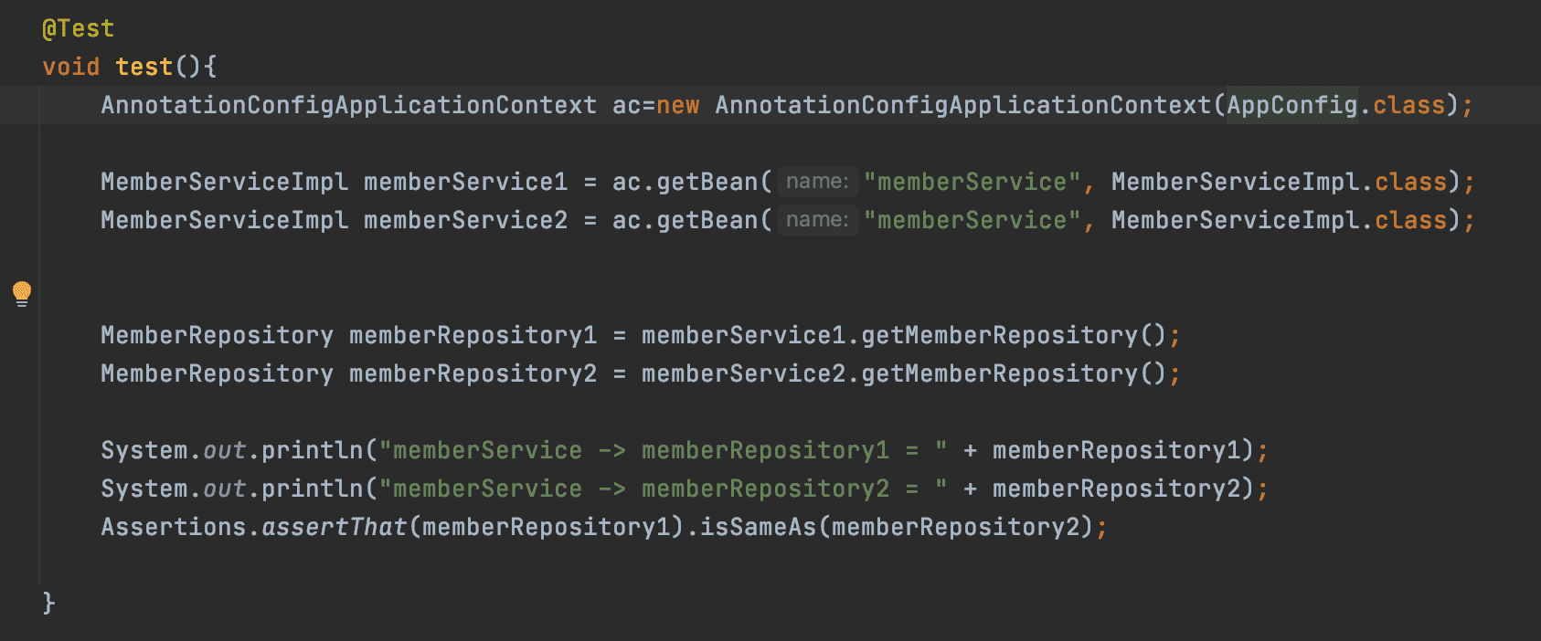Click the name: hint on memberService1 line
The image size is (1541, 641).
817,182
